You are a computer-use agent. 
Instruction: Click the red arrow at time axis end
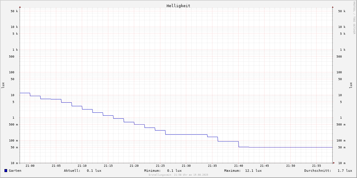click(334, 163)
